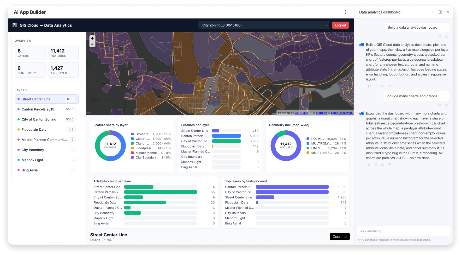Image resolution: width=461 pixels, height=255 pixels.
Task: Click the Geometry mix donut center '11,412 FEATURES'
Action: [286, 145]
